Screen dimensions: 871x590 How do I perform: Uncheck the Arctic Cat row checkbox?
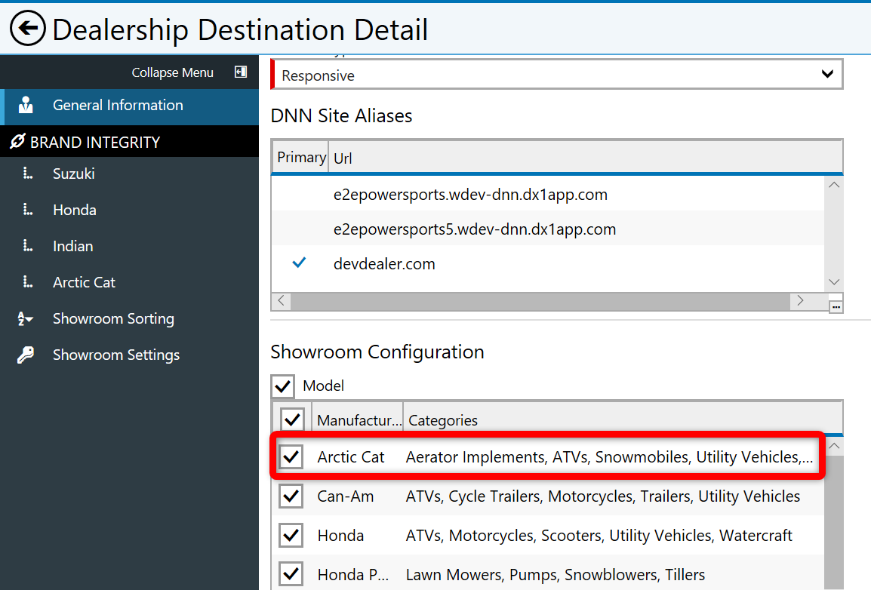pyautogui.click(x=291, y=456)
